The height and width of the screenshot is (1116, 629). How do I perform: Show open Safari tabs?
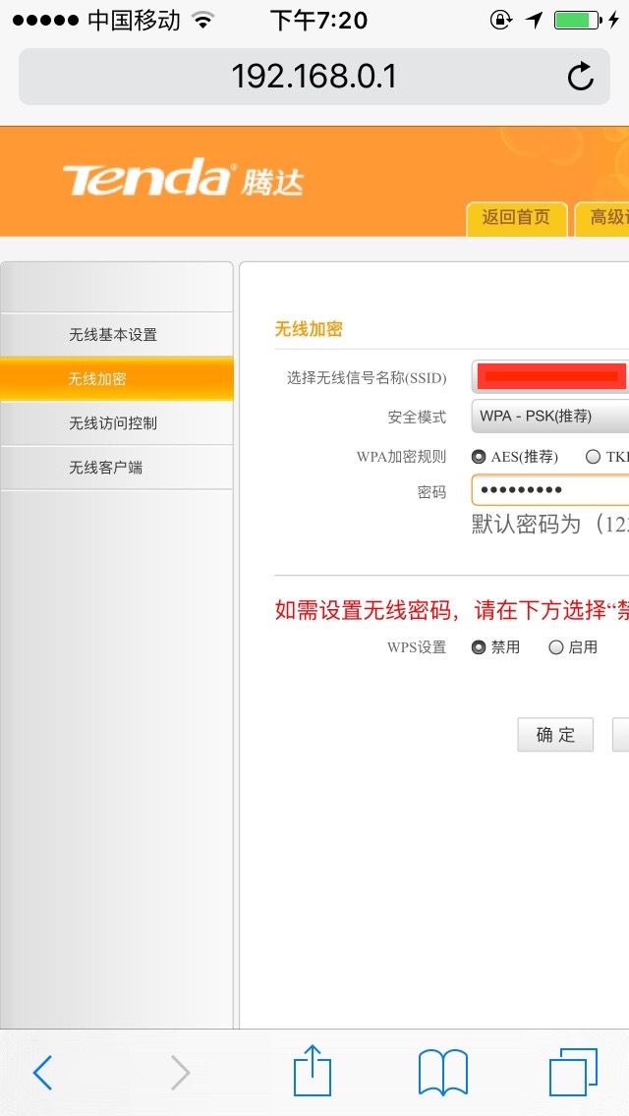(573, 1073)
